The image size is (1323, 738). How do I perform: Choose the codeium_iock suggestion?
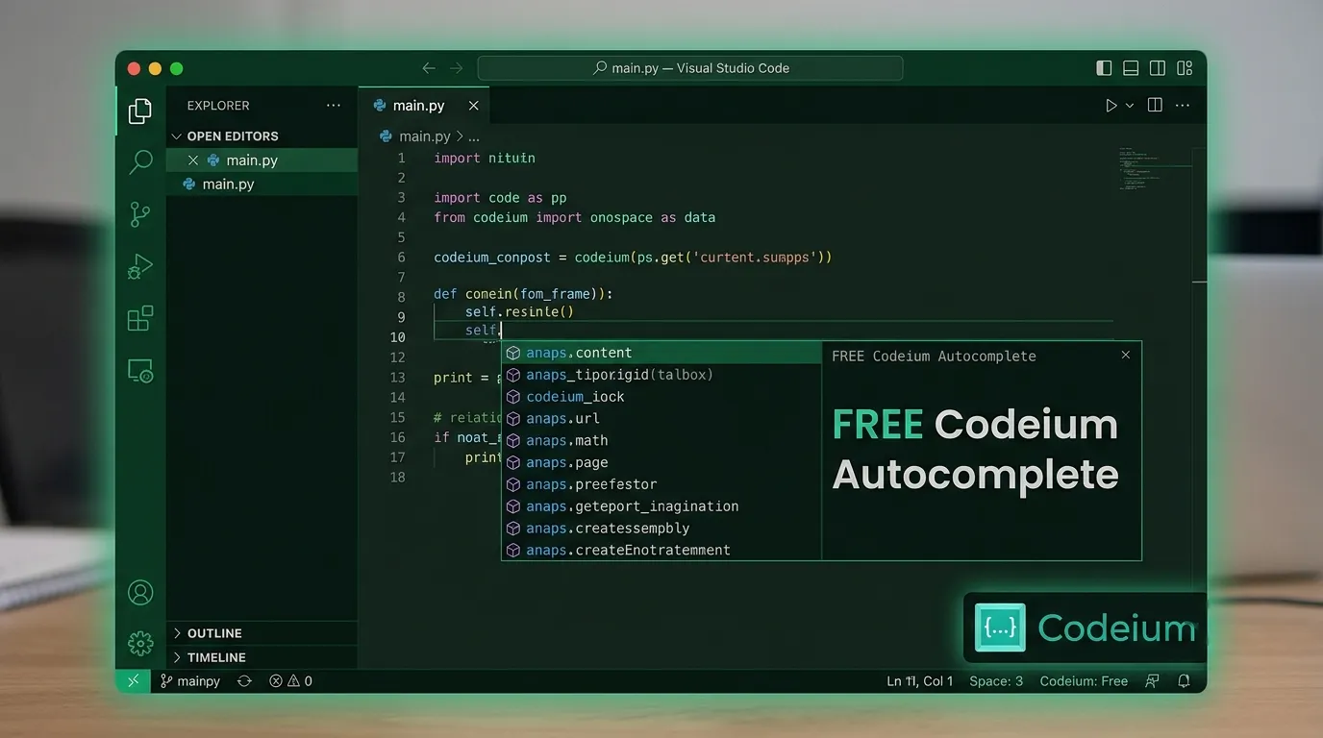coord(661,397)
